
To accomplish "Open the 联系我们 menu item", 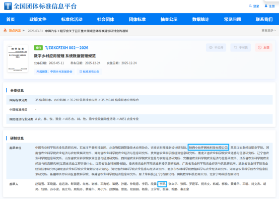I will tap(264, 19).
